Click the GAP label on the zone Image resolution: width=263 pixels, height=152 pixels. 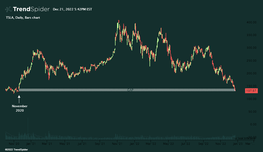pyautogui.click(x=130, y=90)
